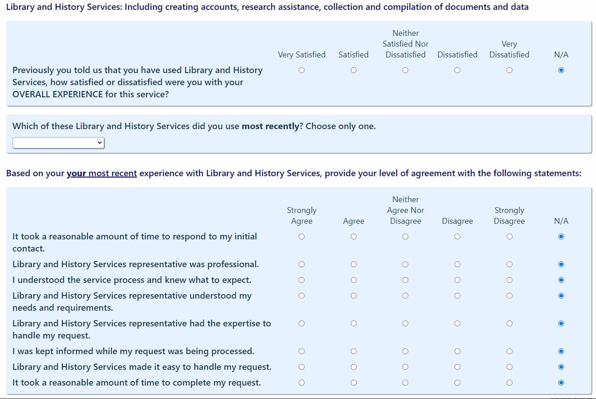Click the "Very Satisfied" column header

coord(302,55)
